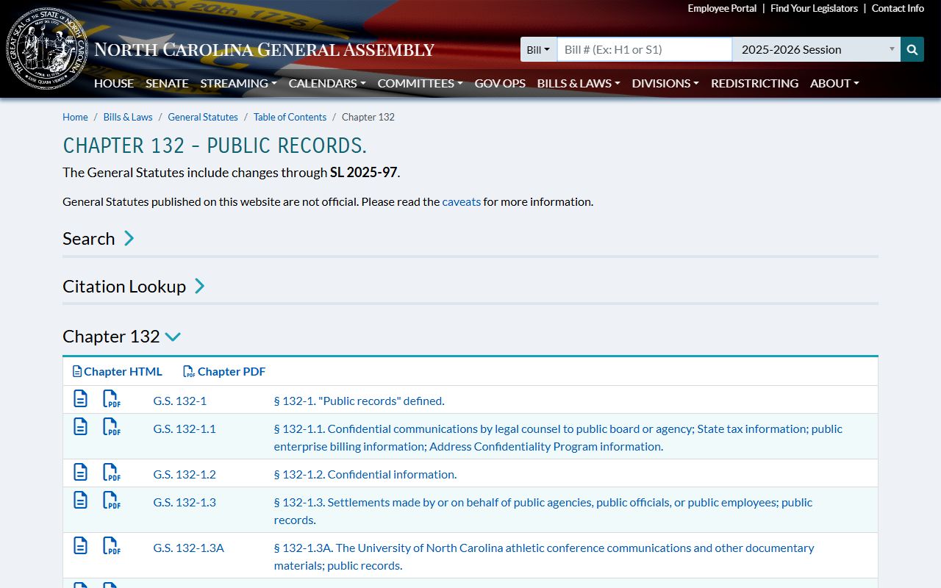Open § 132-1.1 Confidential communications link

click(558, 437)
